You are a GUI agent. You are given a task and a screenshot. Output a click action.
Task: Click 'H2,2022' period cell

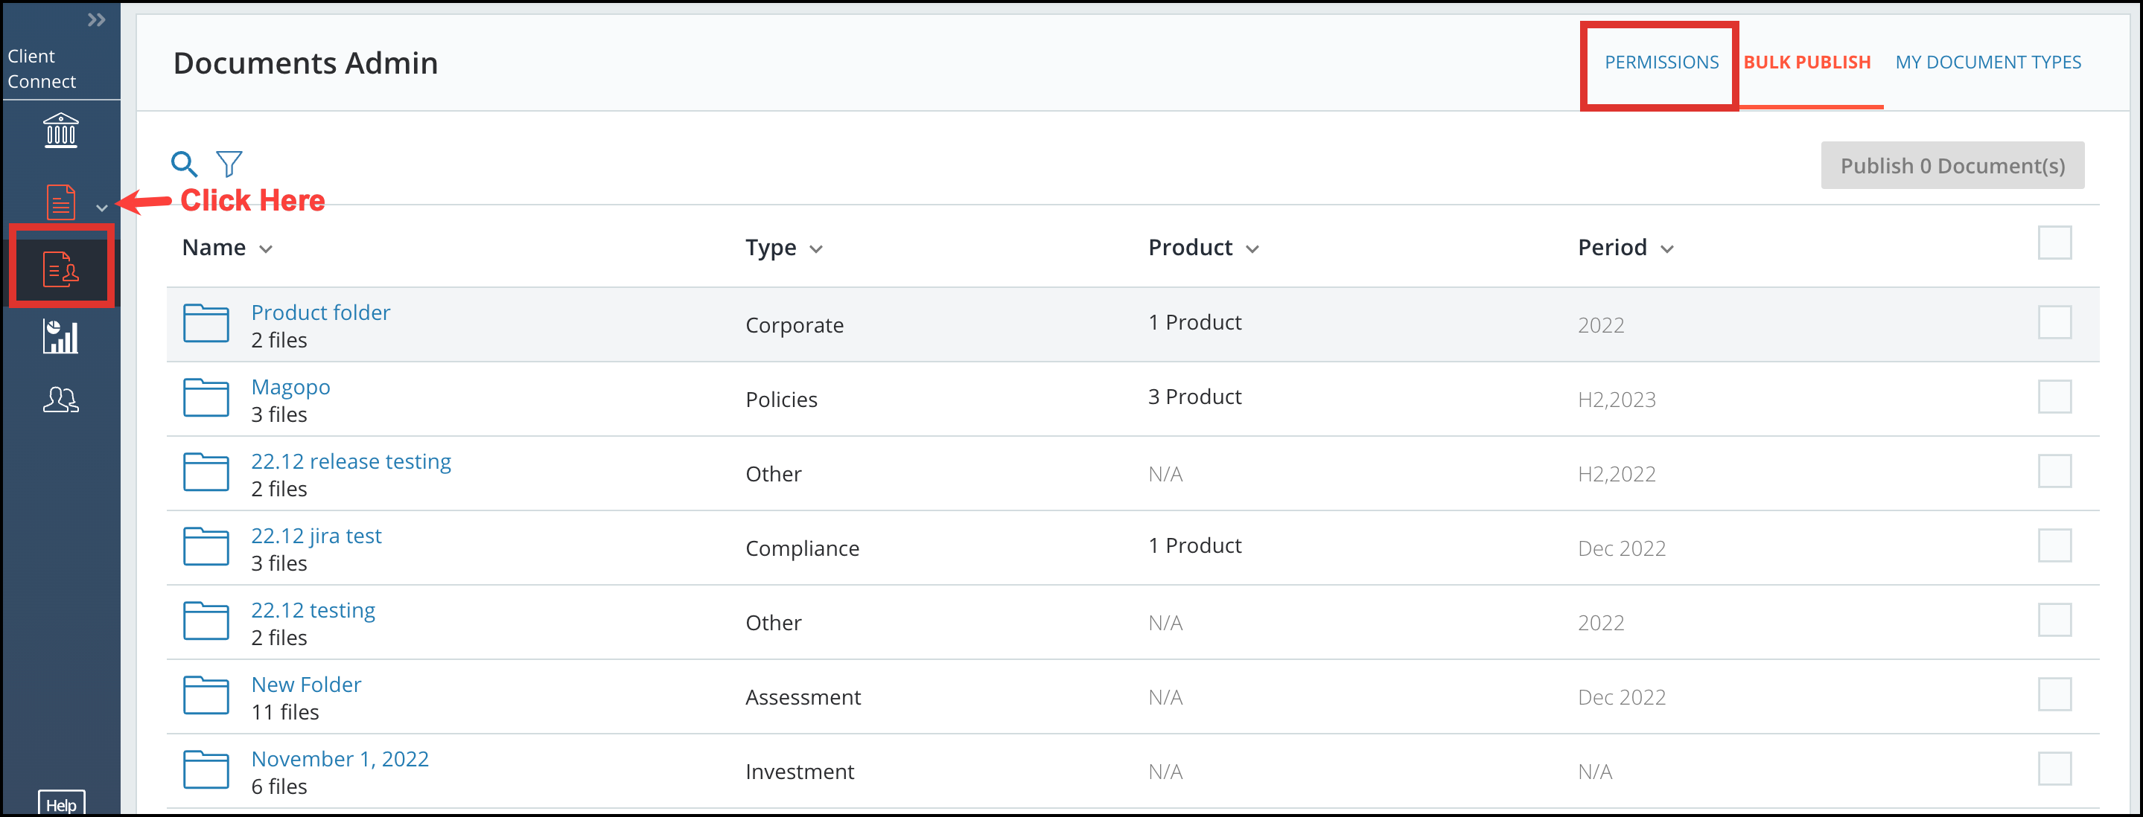1617,474
